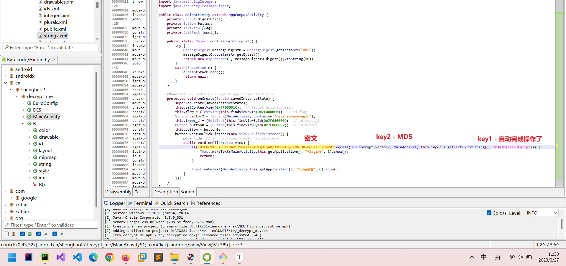566x266 pixels.
Task: Collapse the shenghuo2 package node
Action: (x=11, y=90)
